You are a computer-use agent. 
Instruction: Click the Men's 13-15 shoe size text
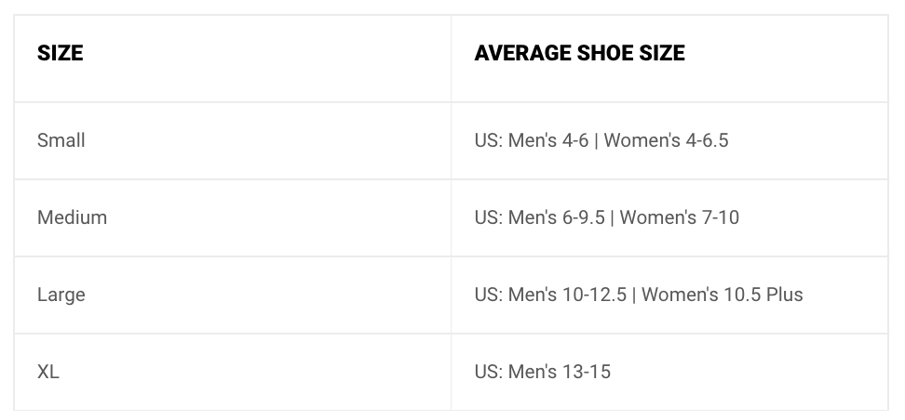pyautogui.click(x=560, y=372)
